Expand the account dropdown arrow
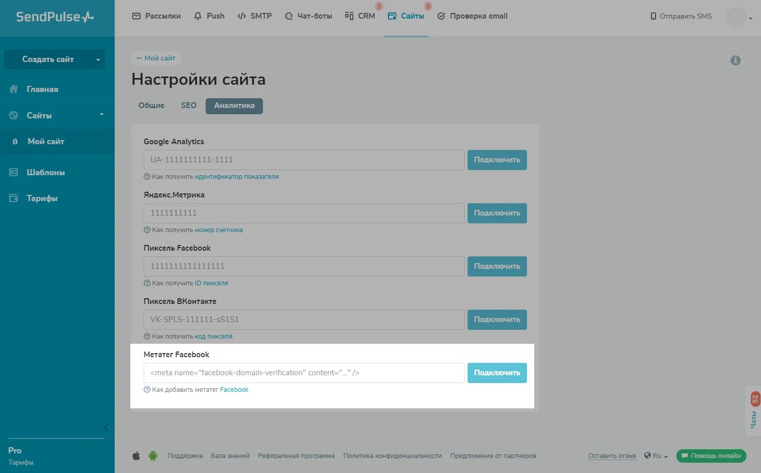Screen dimensions: 761x473 pos(750,18)
